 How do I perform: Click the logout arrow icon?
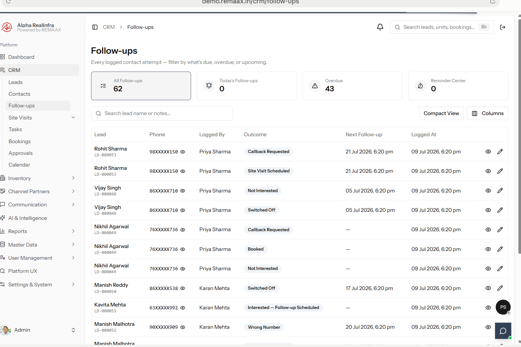pos(503,27)
